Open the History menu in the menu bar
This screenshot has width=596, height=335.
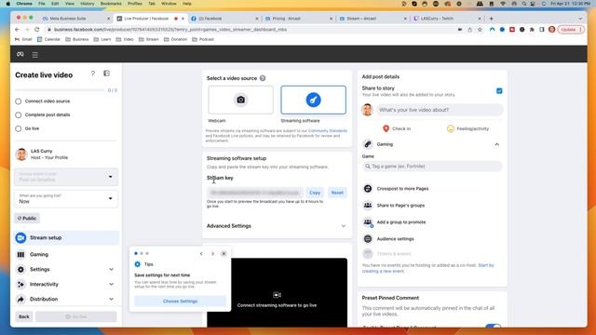87,4
